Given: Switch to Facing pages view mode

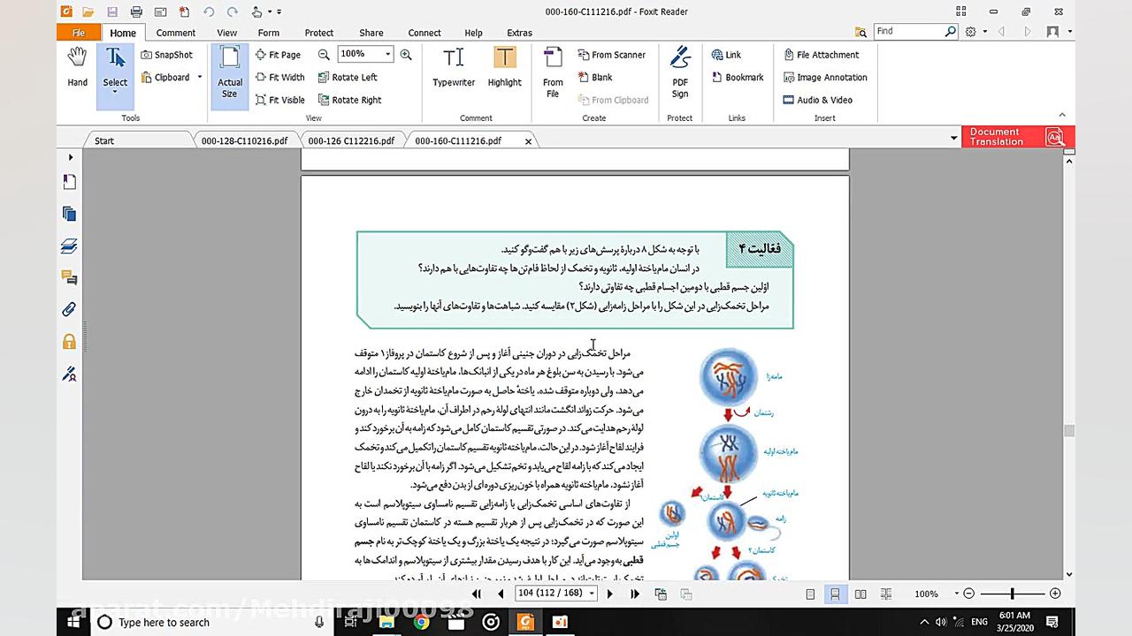Looking at the screenshot, I should 860,594.
